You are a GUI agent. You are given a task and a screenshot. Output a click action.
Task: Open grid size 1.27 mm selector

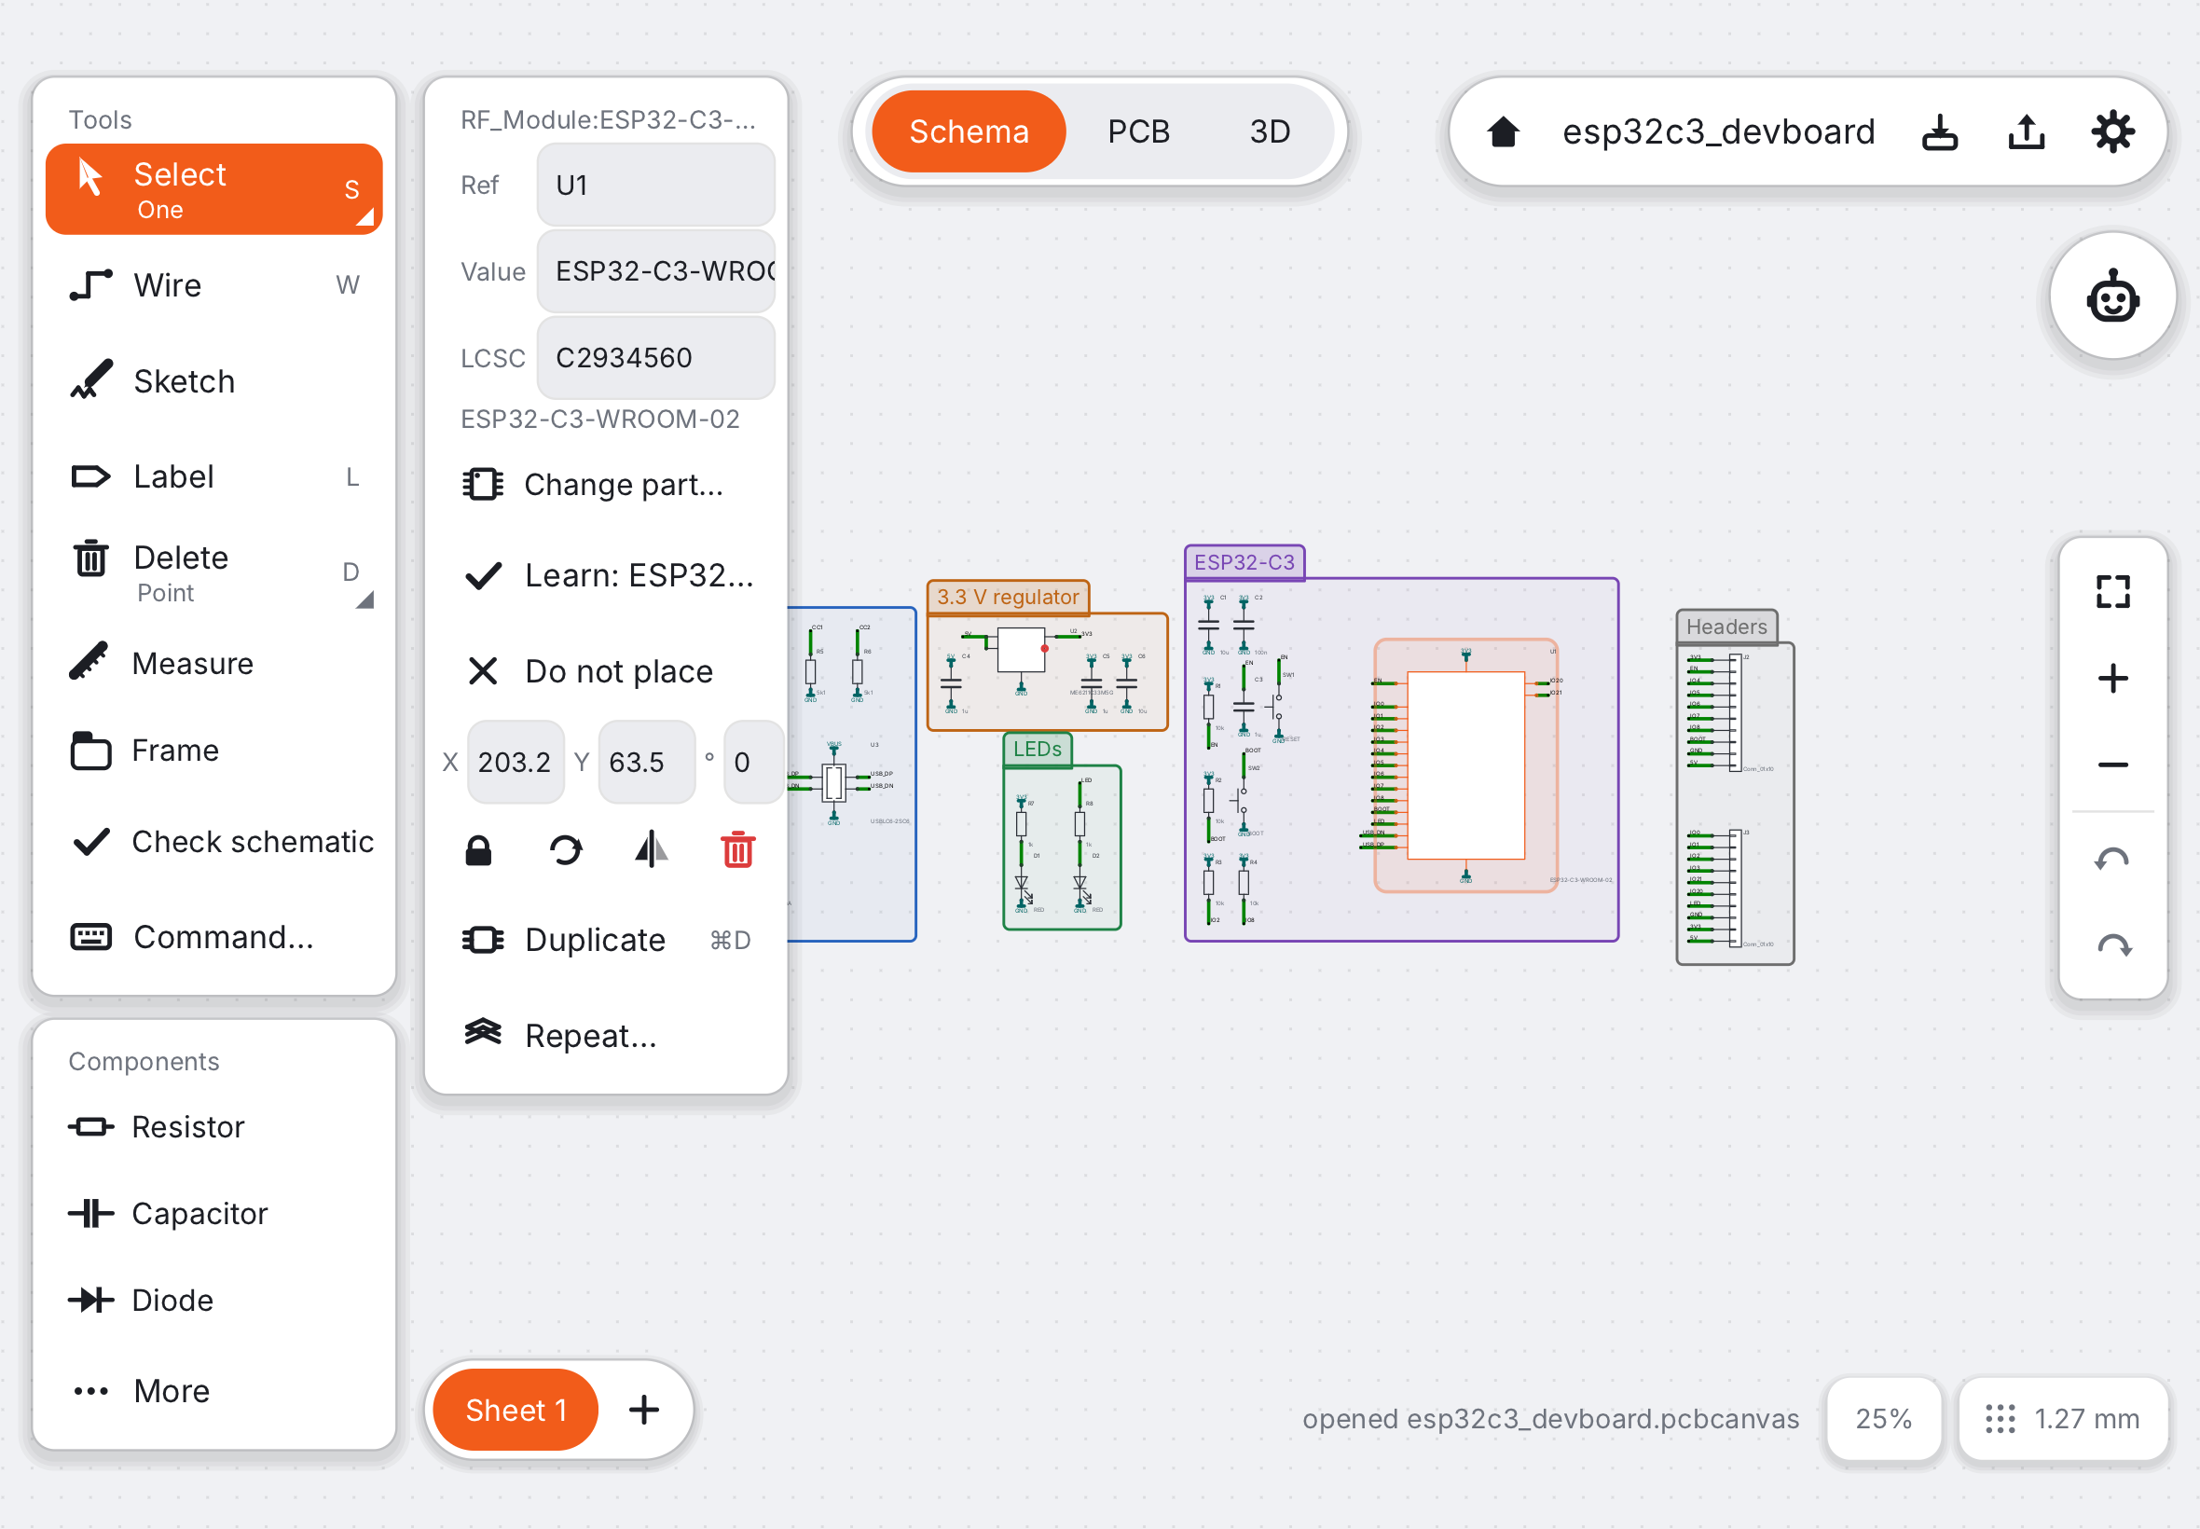click(2063, 1419)
